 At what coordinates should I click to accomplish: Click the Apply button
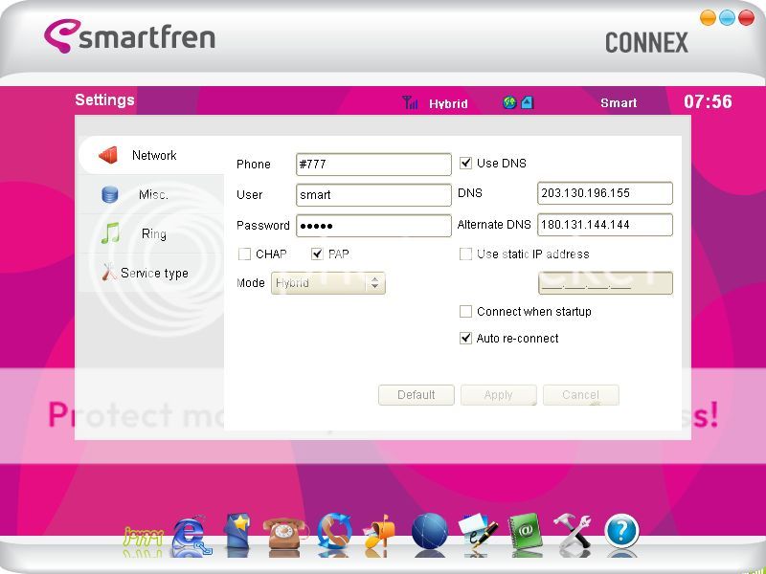pyautogui.click(x=498, y=395)
